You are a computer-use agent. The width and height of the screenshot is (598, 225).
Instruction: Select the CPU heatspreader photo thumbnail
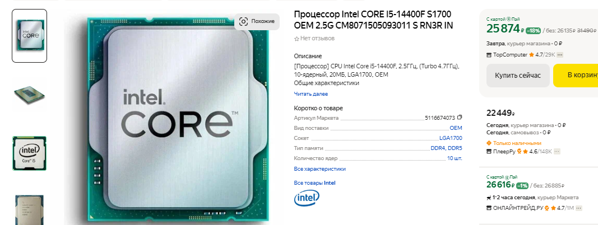click(x=29, y=209)
